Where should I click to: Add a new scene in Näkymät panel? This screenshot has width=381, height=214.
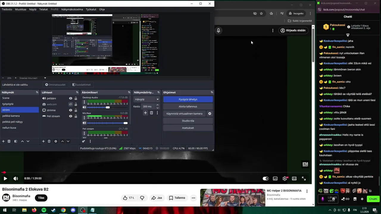(x=3, y=141)
